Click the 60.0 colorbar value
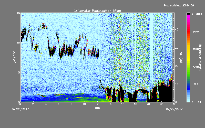 click(196, 84)
